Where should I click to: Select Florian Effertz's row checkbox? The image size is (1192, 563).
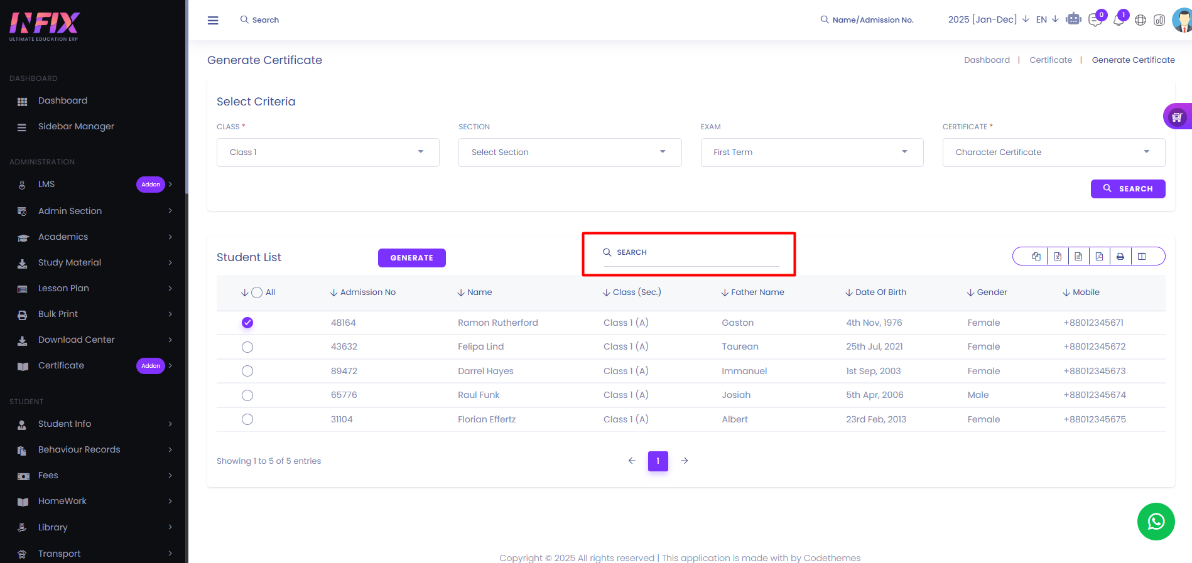[247, 419]
